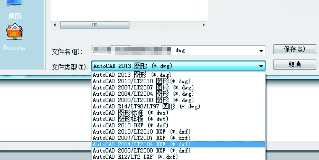Choose AutoCAD 2010/LT2010 DXF (*.dxf) option
The height and width of the screenshot is (160, 319).
179,131
